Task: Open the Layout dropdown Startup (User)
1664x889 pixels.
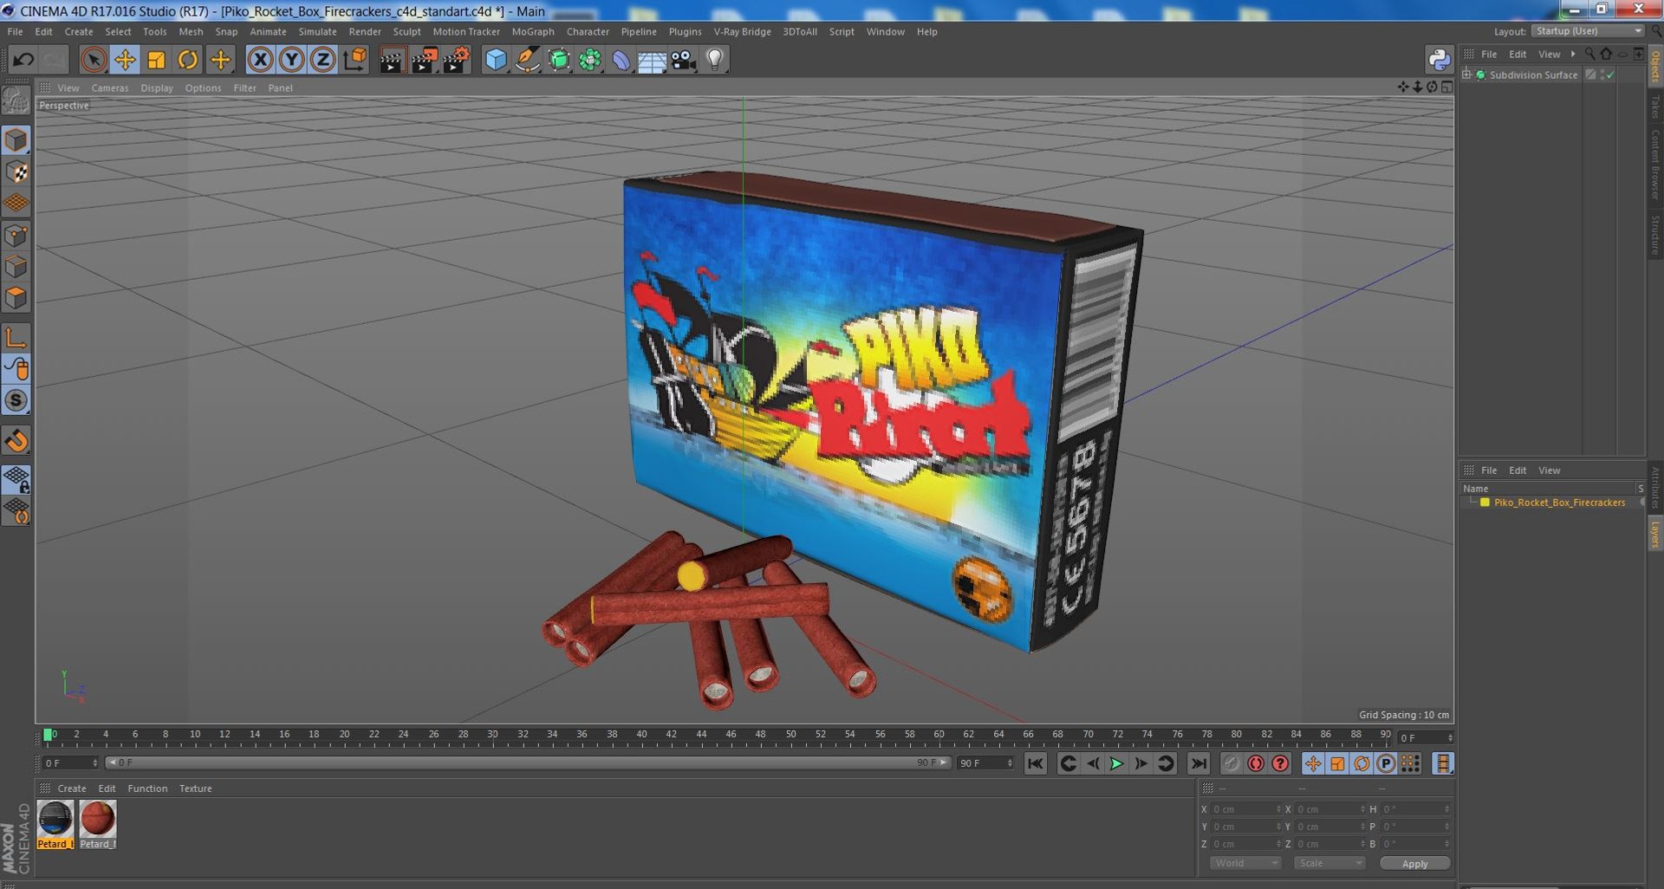Action: 1588,31
